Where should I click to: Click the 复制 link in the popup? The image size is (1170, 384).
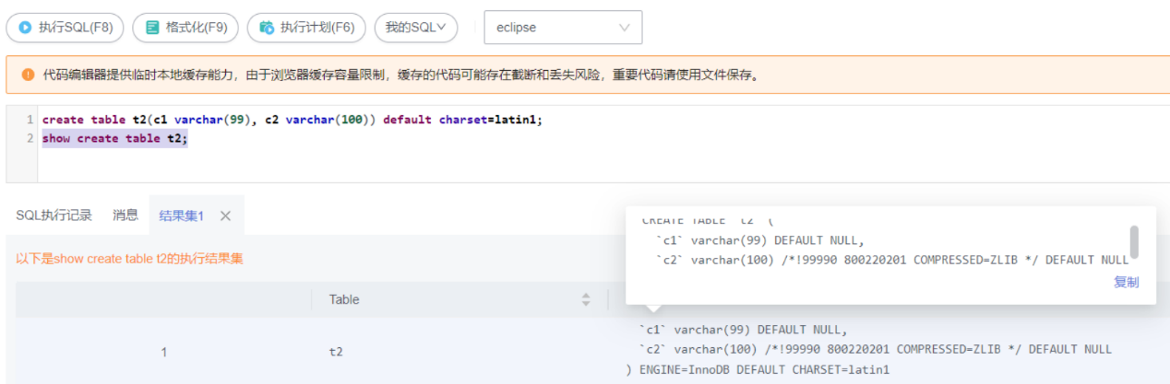point(1126,282)
